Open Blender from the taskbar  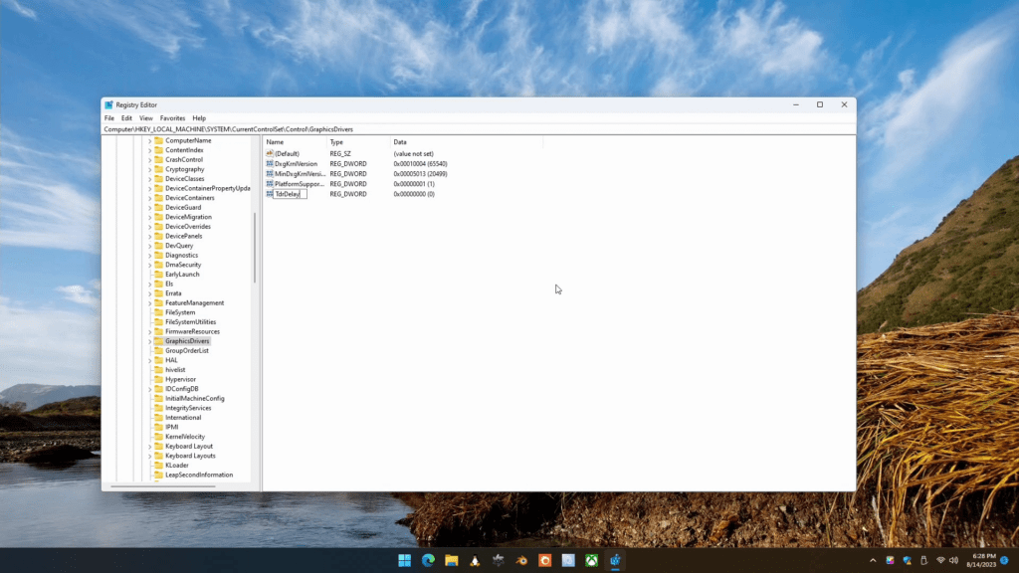coord(521,560)
